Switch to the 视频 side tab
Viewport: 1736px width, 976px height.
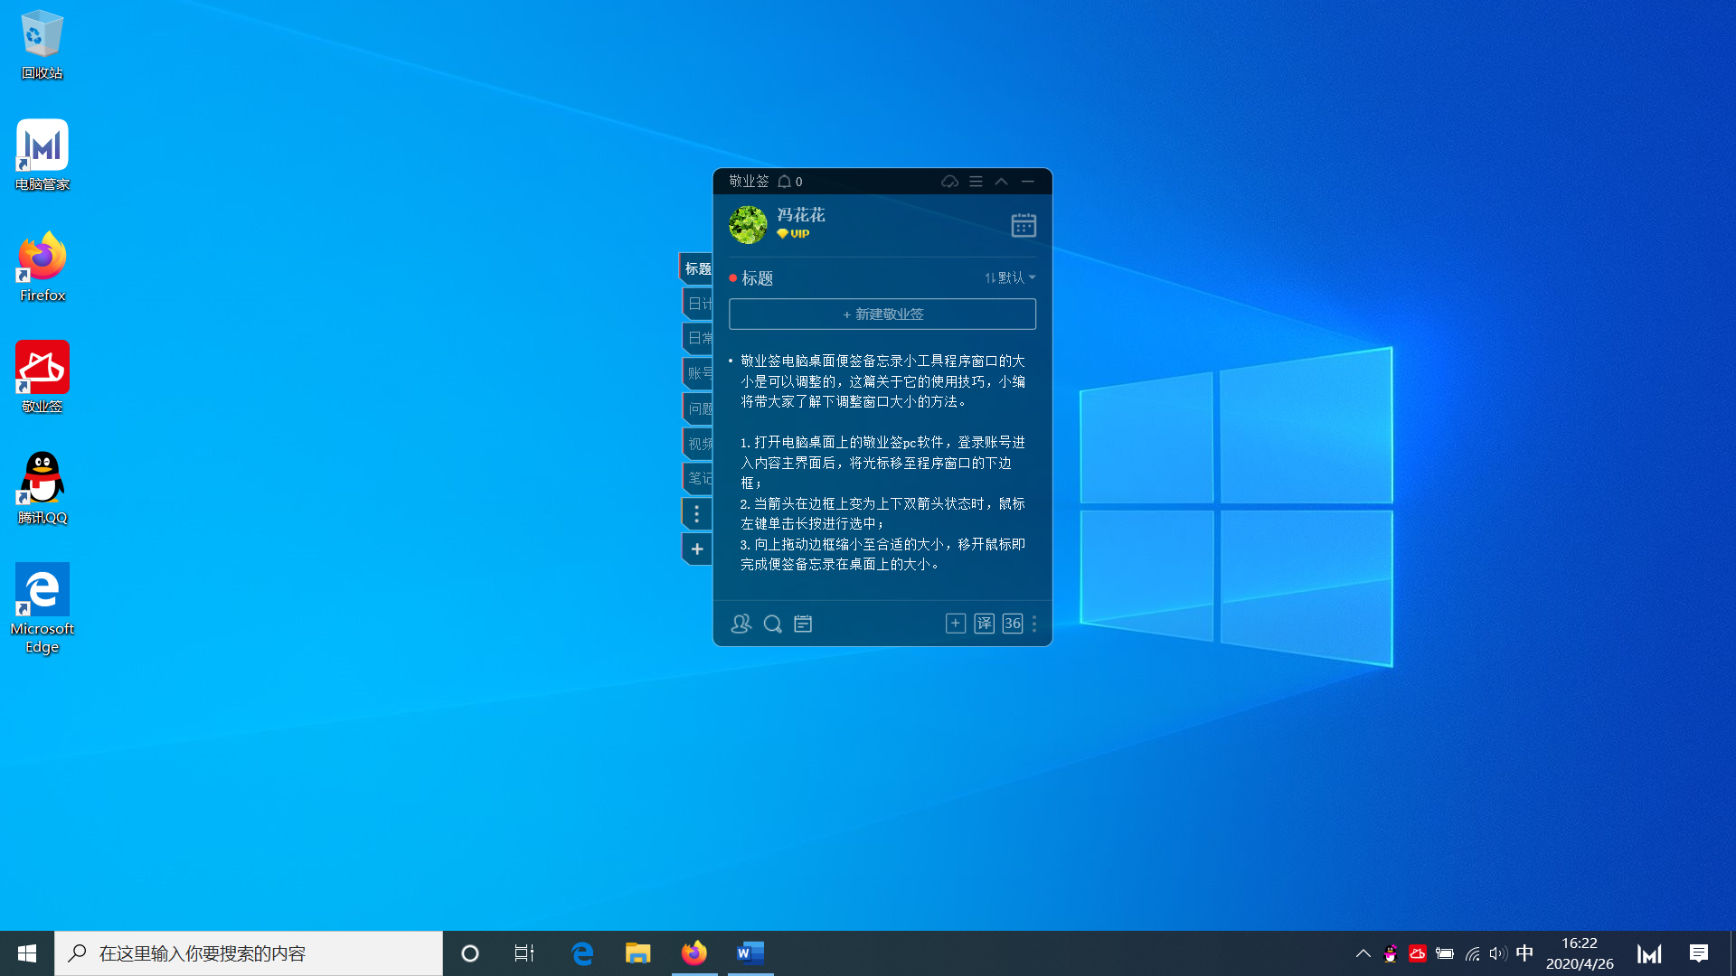(x=698, y=444)
